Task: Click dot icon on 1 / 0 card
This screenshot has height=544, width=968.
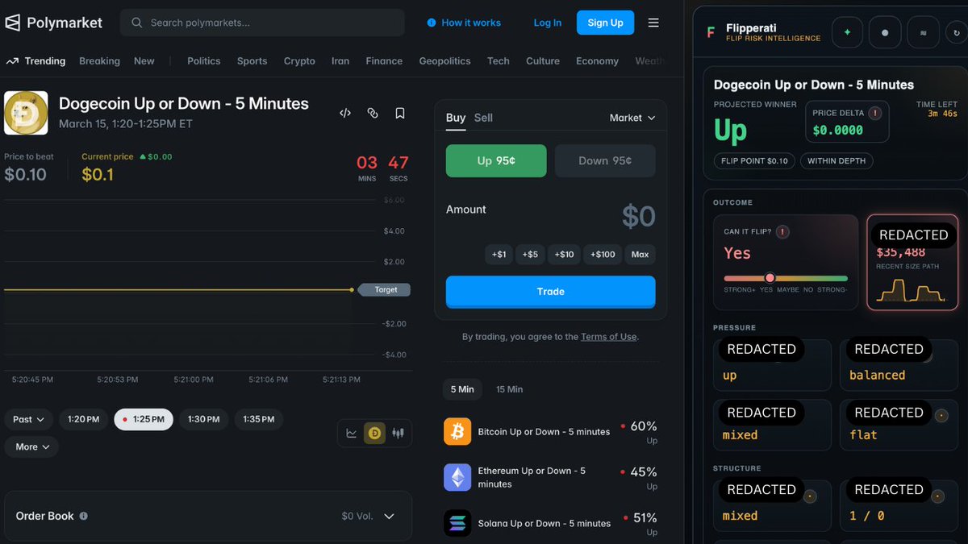Action: (x=937, y=496)
